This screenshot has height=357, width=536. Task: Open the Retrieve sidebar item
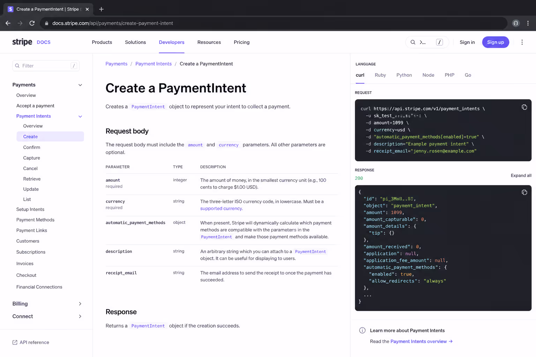[x=32, y=179]
